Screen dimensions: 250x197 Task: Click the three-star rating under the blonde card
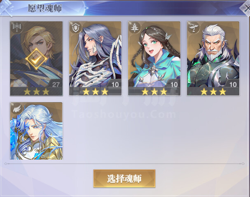tap(36, 92)
